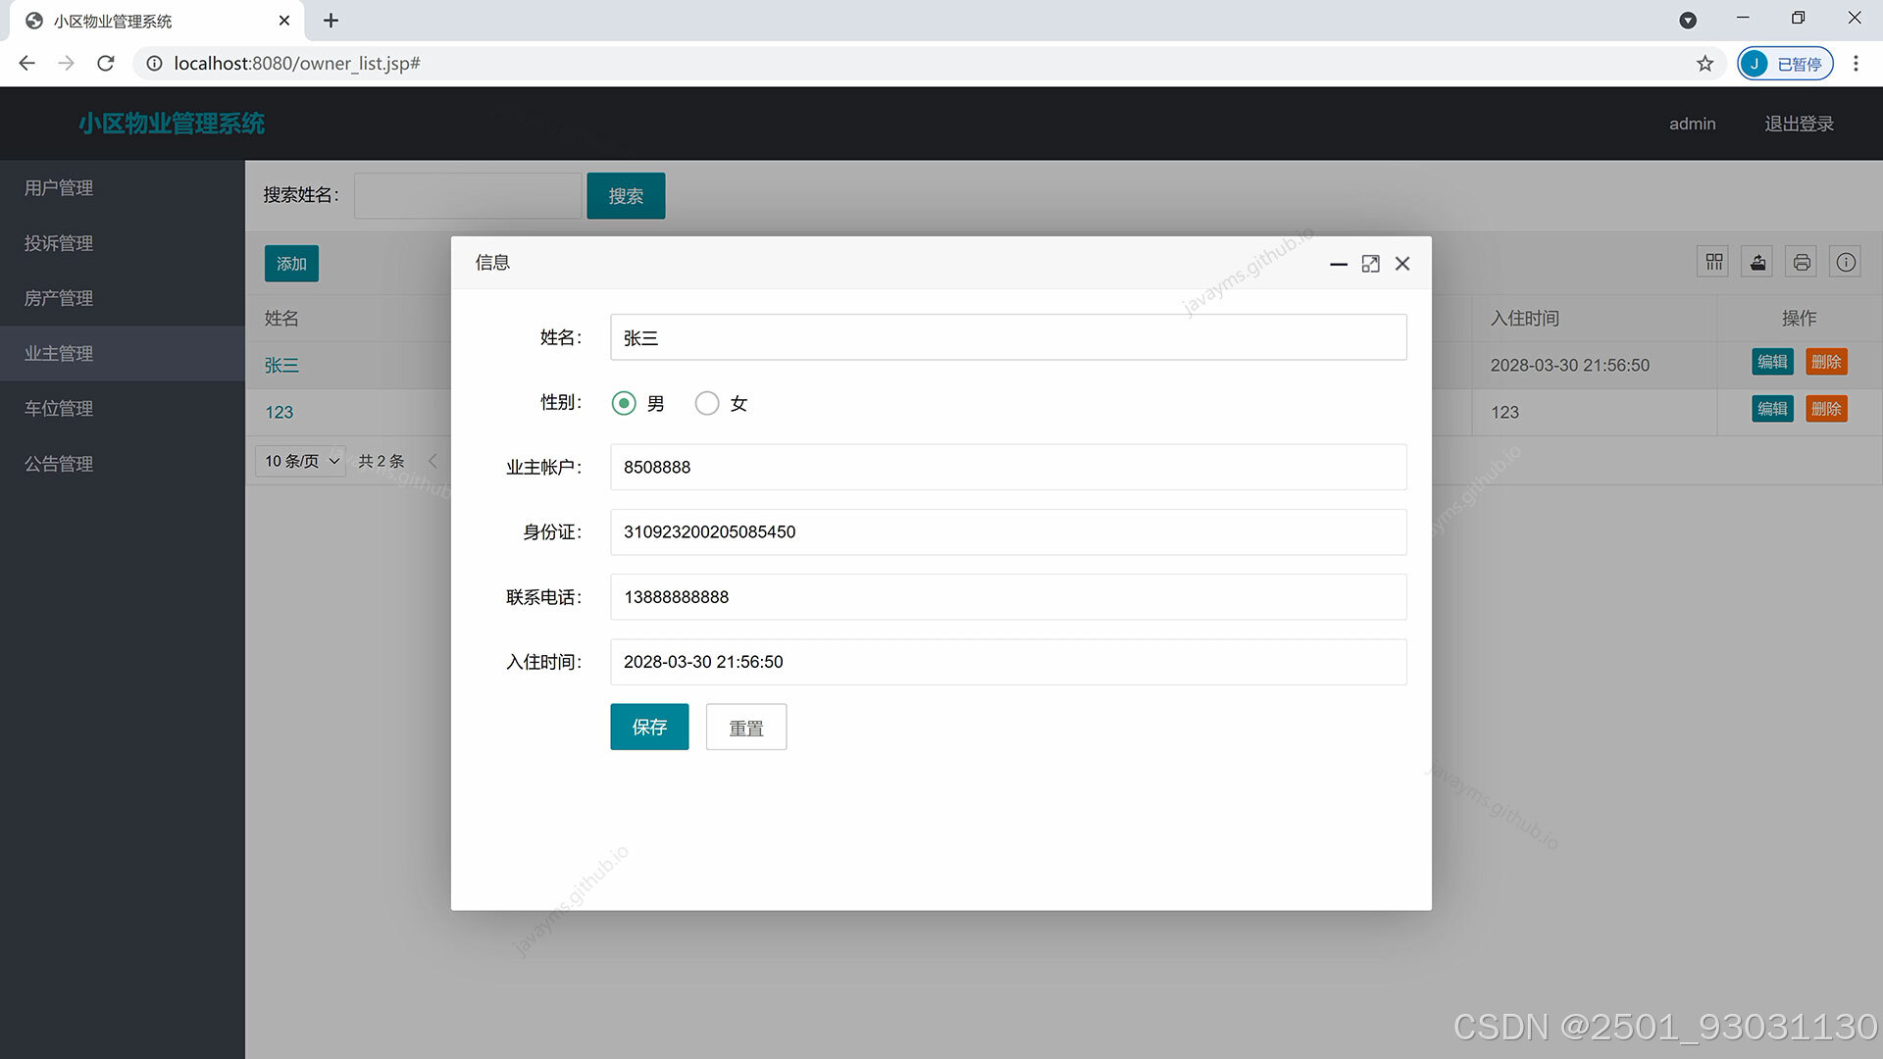The width and height of the screenshot is (1883, 1059).
Task: Open a new browser tab with plus icon
Action: [331, 21]
